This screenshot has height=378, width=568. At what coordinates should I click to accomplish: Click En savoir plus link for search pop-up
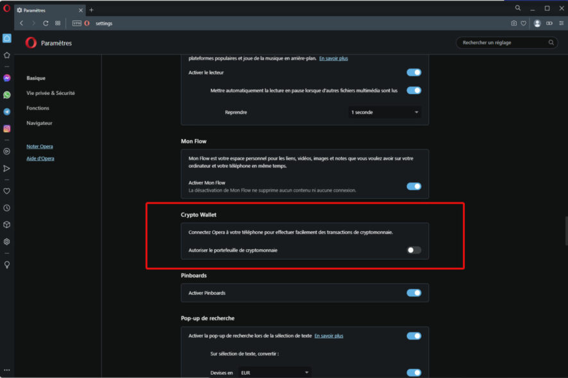coord(329,336)
